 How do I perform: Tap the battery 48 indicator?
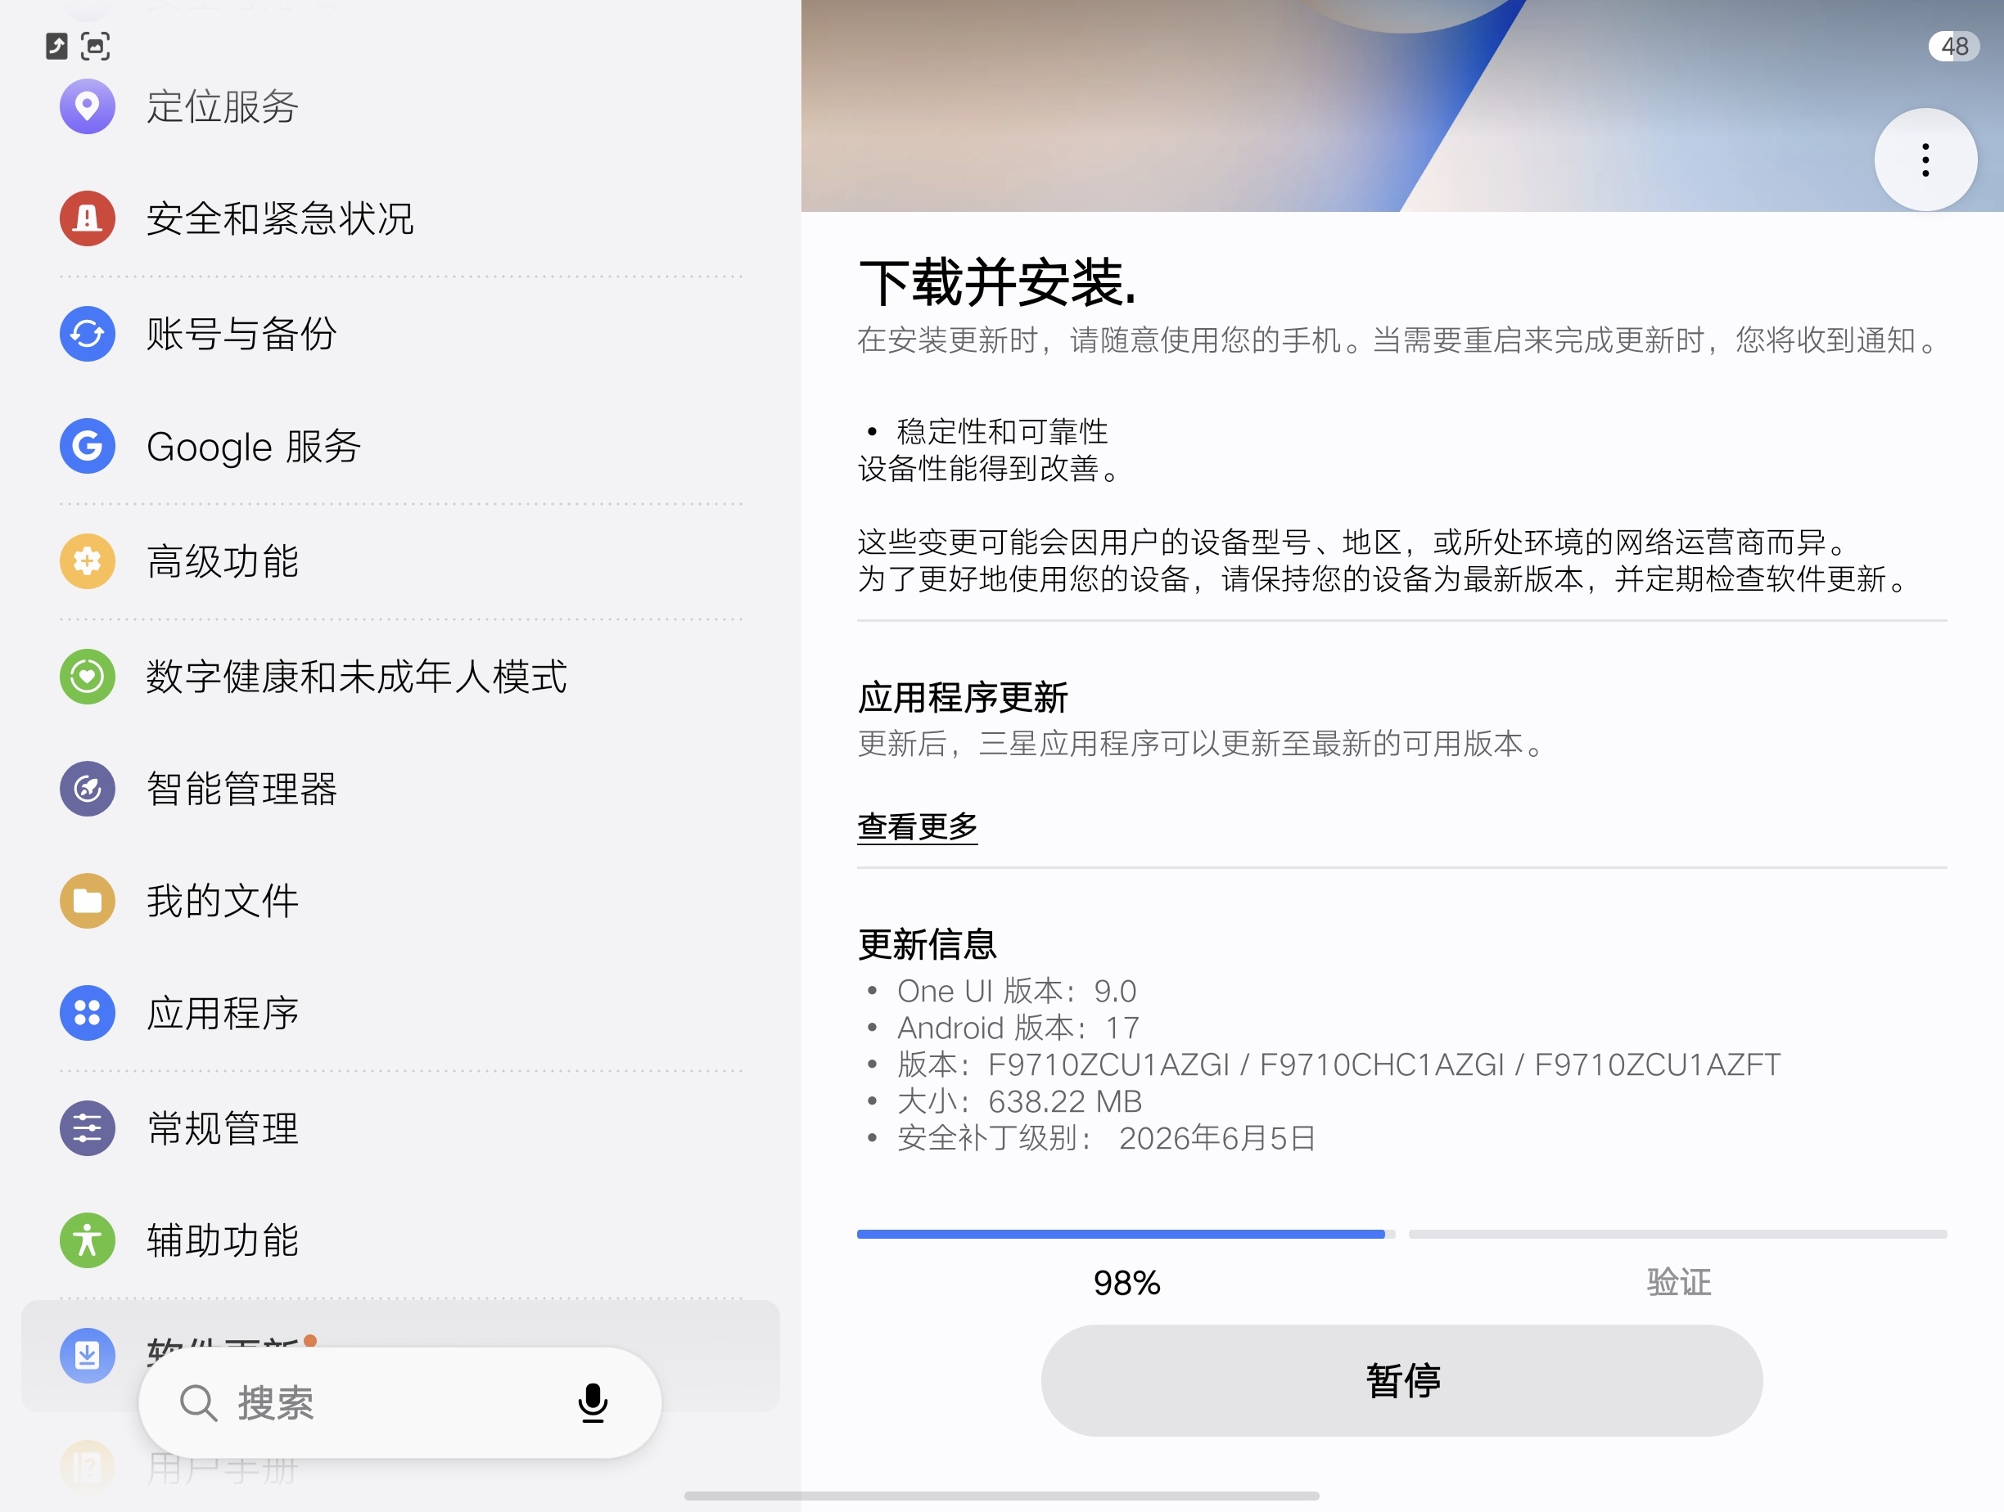click(x=1954, y=46)
